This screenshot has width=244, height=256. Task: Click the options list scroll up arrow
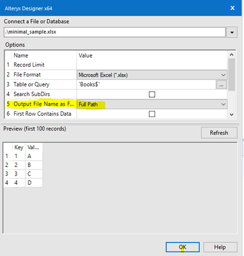(x=232, y=54)
